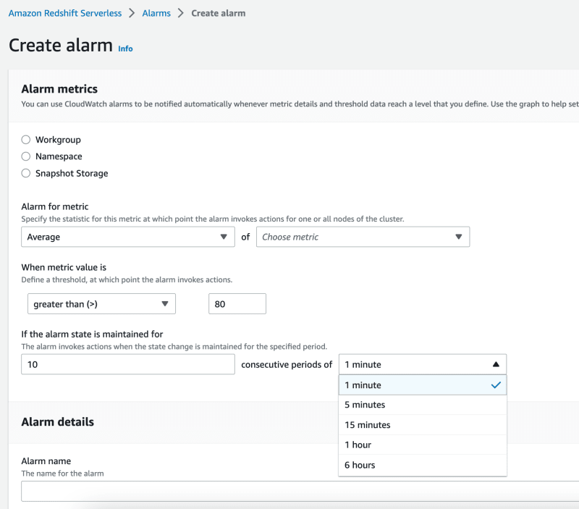Choose the 1 hour period option
579x509 pixels.
pyautogui.click(x=423, y=445)
